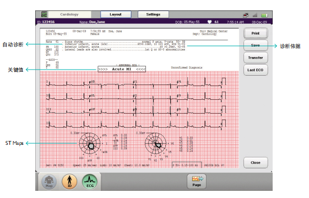Click the signal strength icon

(x=255, y=15)
